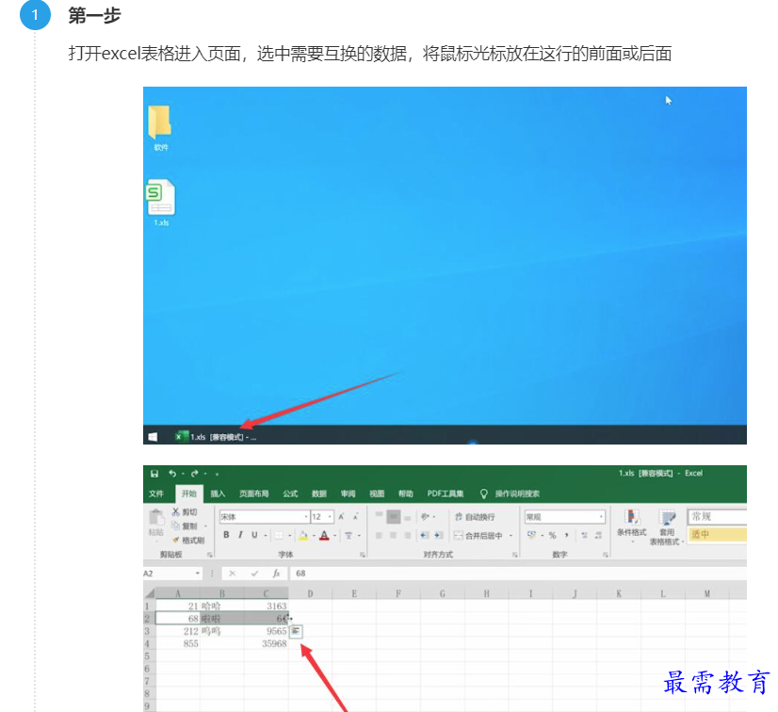
Task: Click the Format Painter (格式刷) brush
Action: [x=175, y=540]
